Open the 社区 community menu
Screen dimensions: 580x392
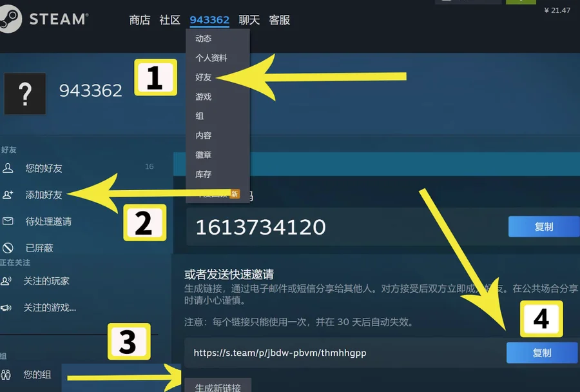pos(169,20)
